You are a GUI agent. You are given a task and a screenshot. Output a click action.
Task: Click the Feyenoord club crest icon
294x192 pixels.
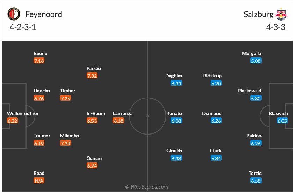(x=14, y=14)
